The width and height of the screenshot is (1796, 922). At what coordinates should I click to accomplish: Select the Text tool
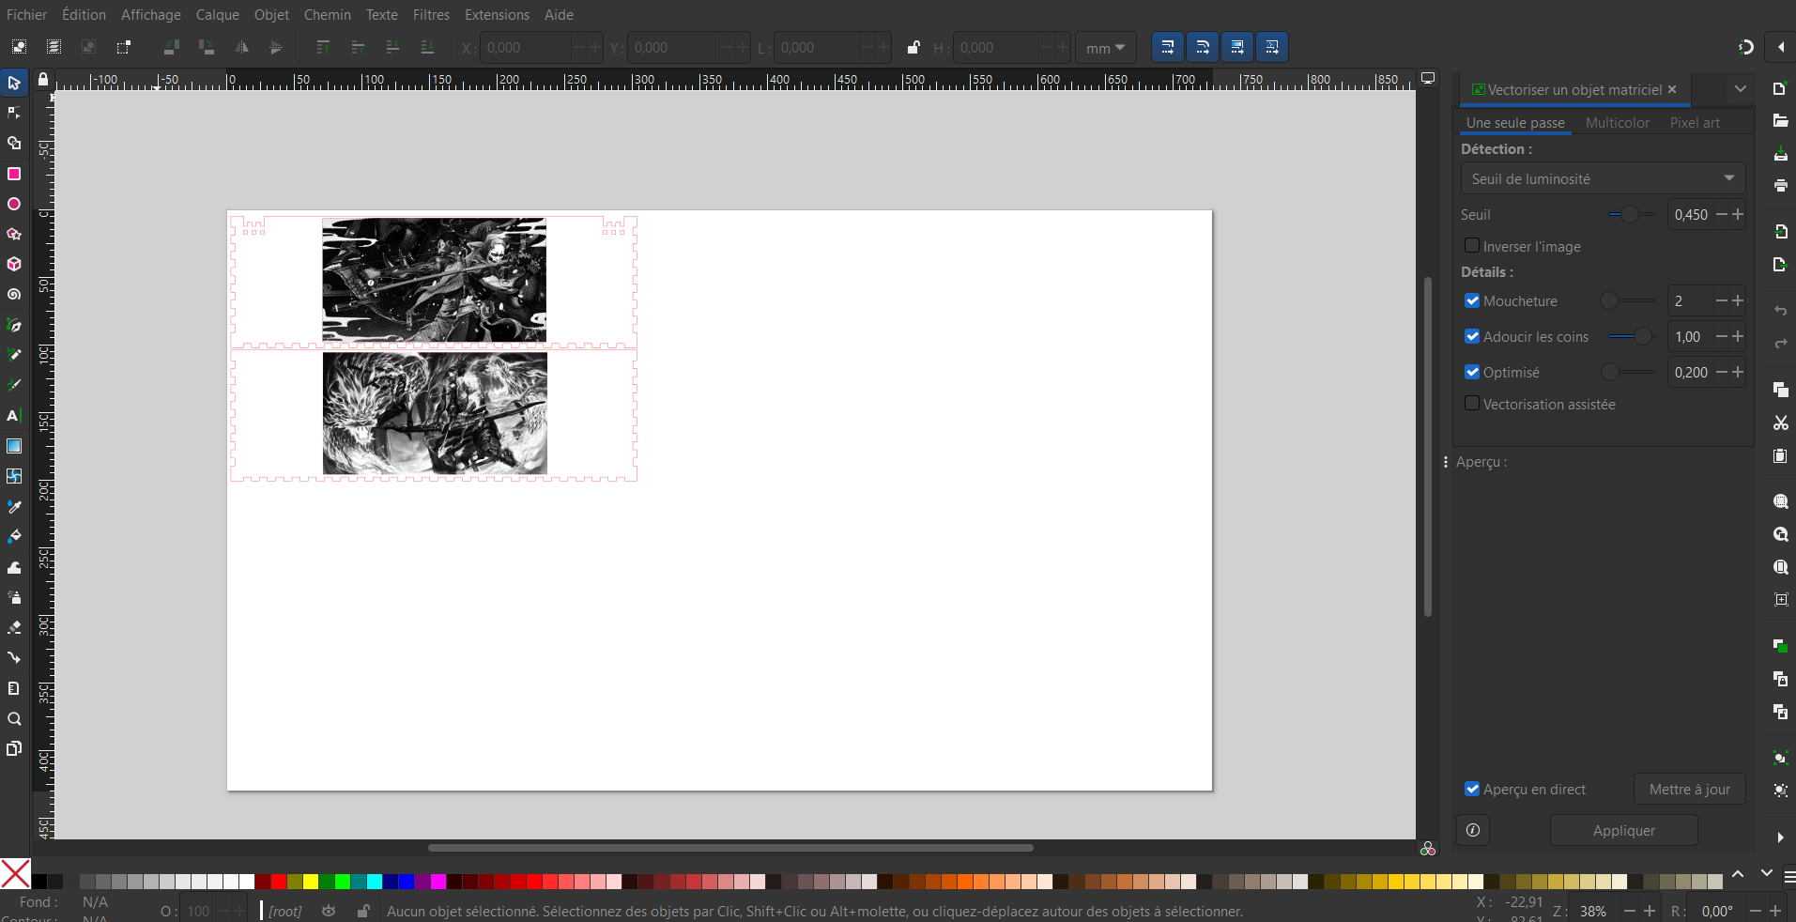pos(14,416)
